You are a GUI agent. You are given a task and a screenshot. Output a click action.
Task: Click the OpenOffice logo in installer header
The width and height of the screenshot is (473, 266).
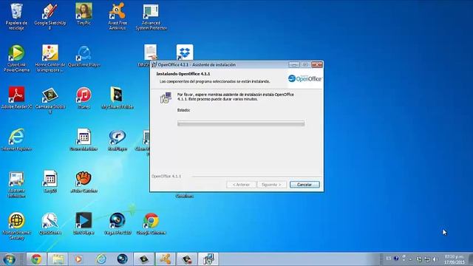304,78
